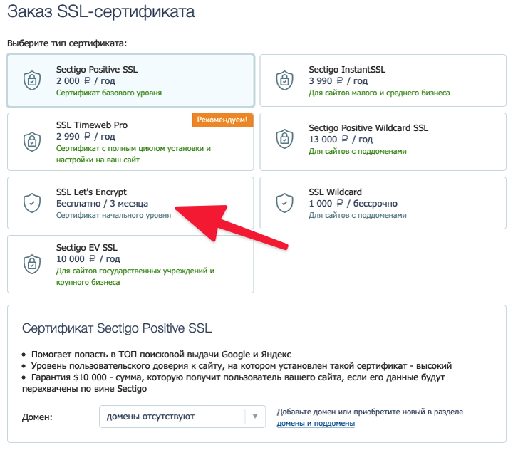
Task: Click the Sectigo Positive Wildcard SSL shield icon
Action: (284, 139)
